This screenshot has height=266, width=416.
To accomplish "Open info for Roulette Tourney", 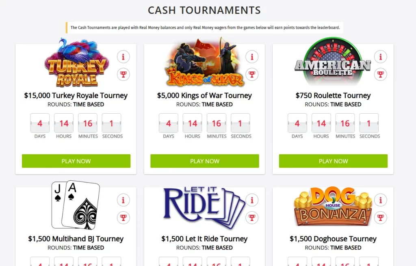I will point(381,57).
